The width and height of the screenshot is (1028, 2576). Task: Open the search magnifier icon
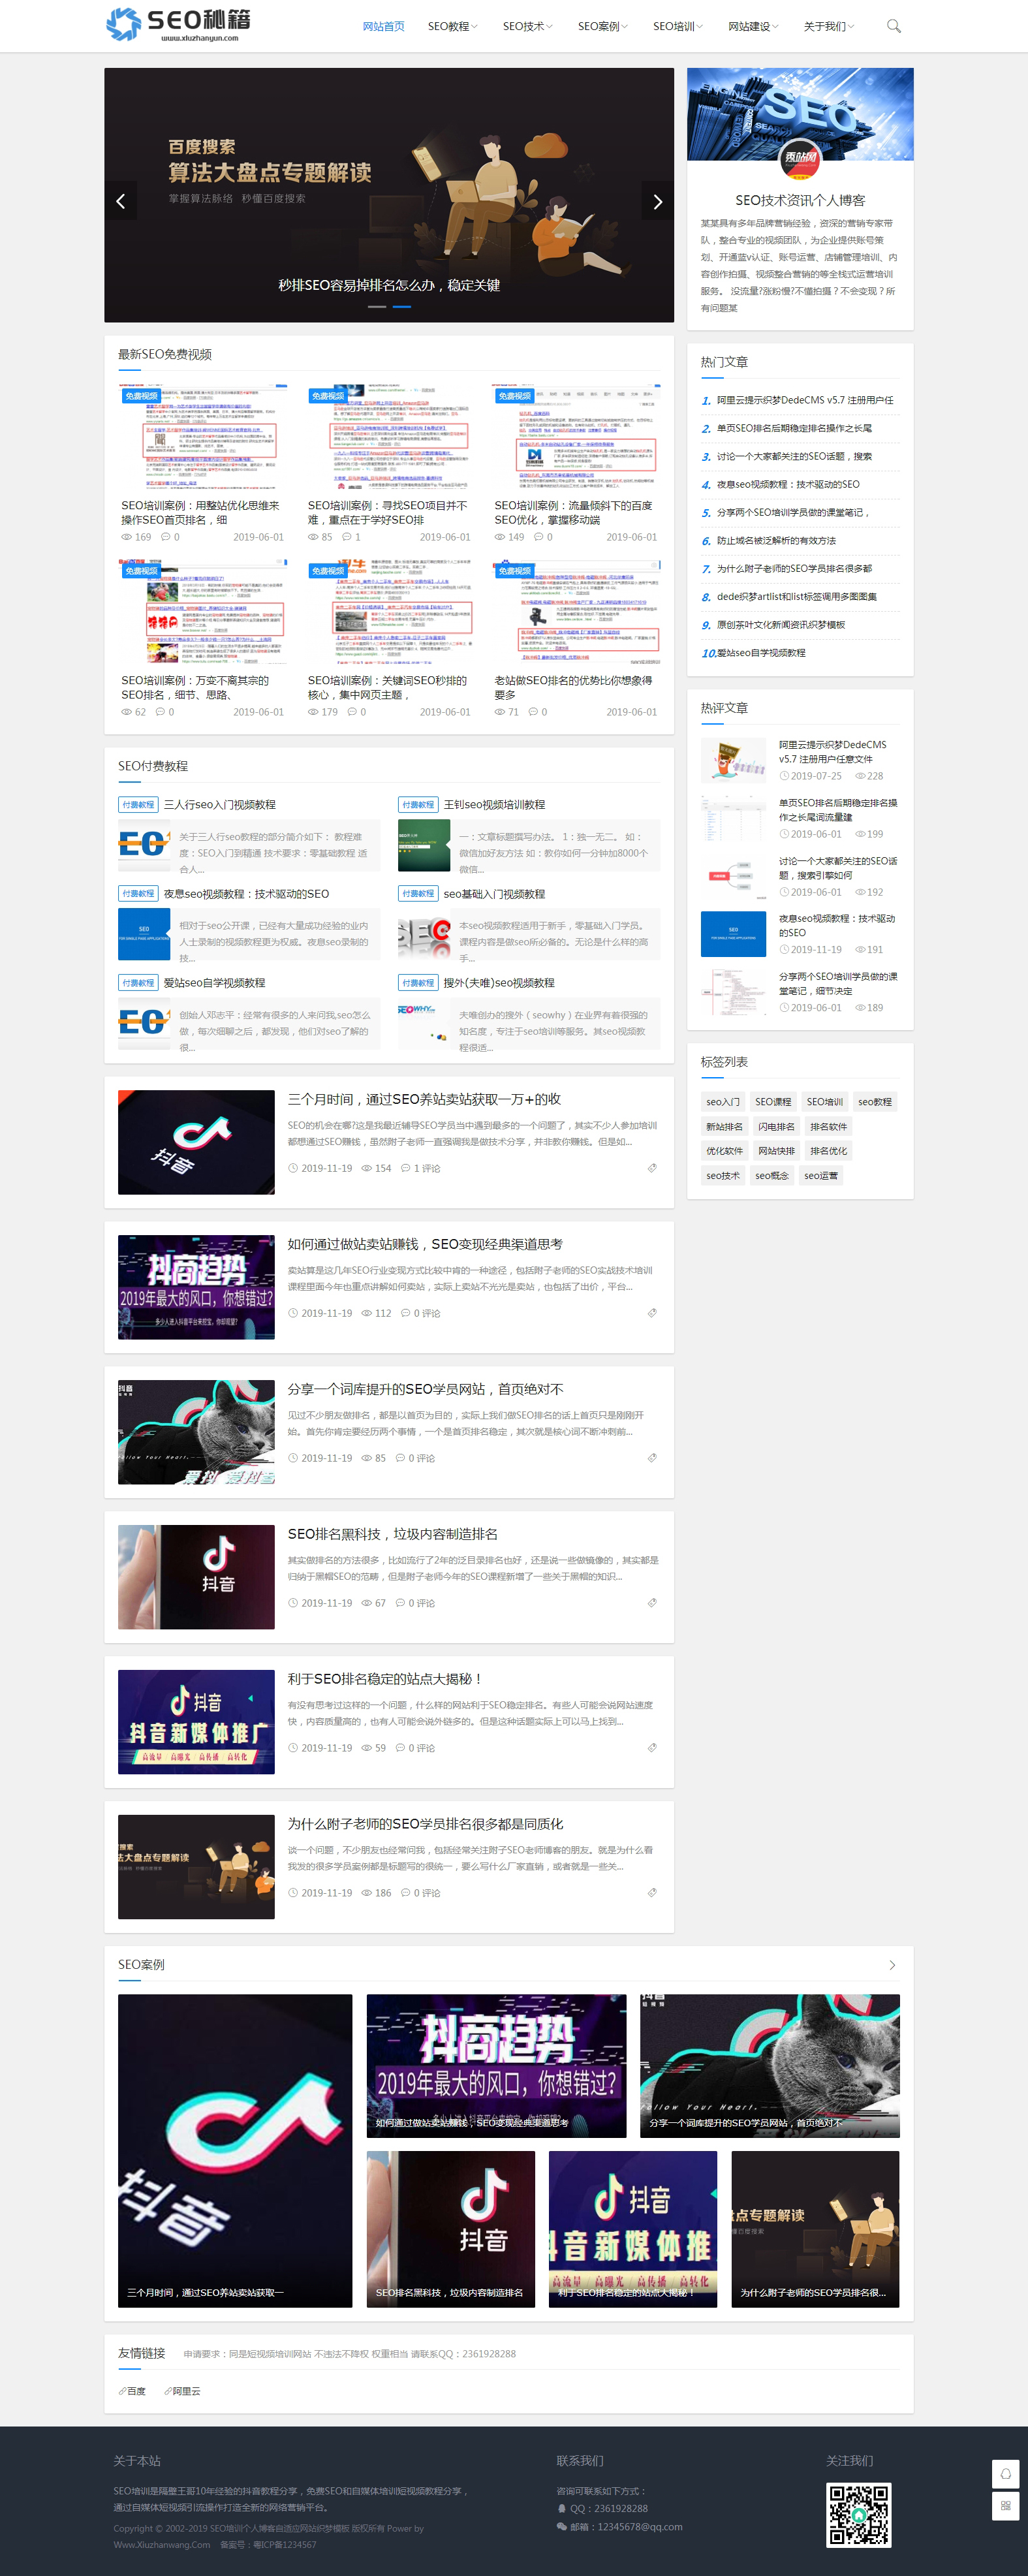tap(893, 26)
